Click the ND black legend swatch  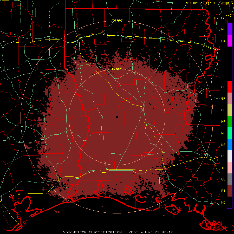(x=230, y=202)
